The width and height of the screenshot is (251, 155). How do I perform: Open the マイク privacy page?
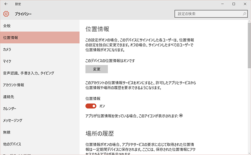(40, 61)
